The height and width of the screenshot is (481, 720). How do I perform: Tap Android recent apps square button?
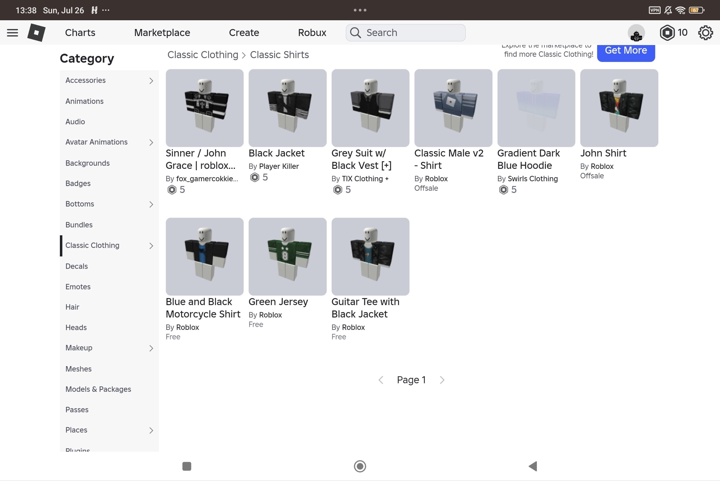coord(187,466)
